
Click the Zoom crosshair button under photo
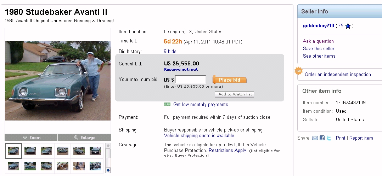click(31, 137)
